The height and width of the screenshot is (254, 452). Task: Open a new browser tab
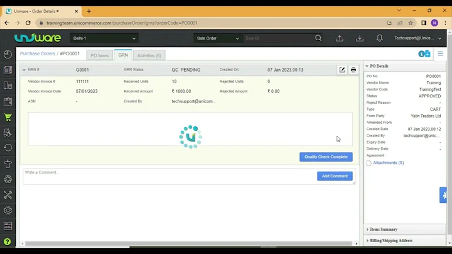89,11
